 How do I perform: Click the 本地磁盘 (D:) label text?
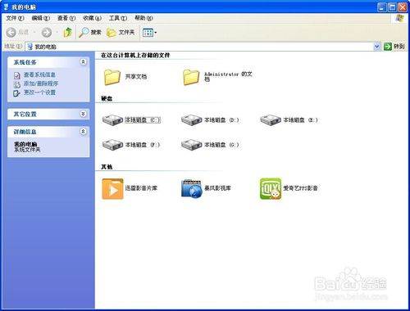click(x=221, y=120)
